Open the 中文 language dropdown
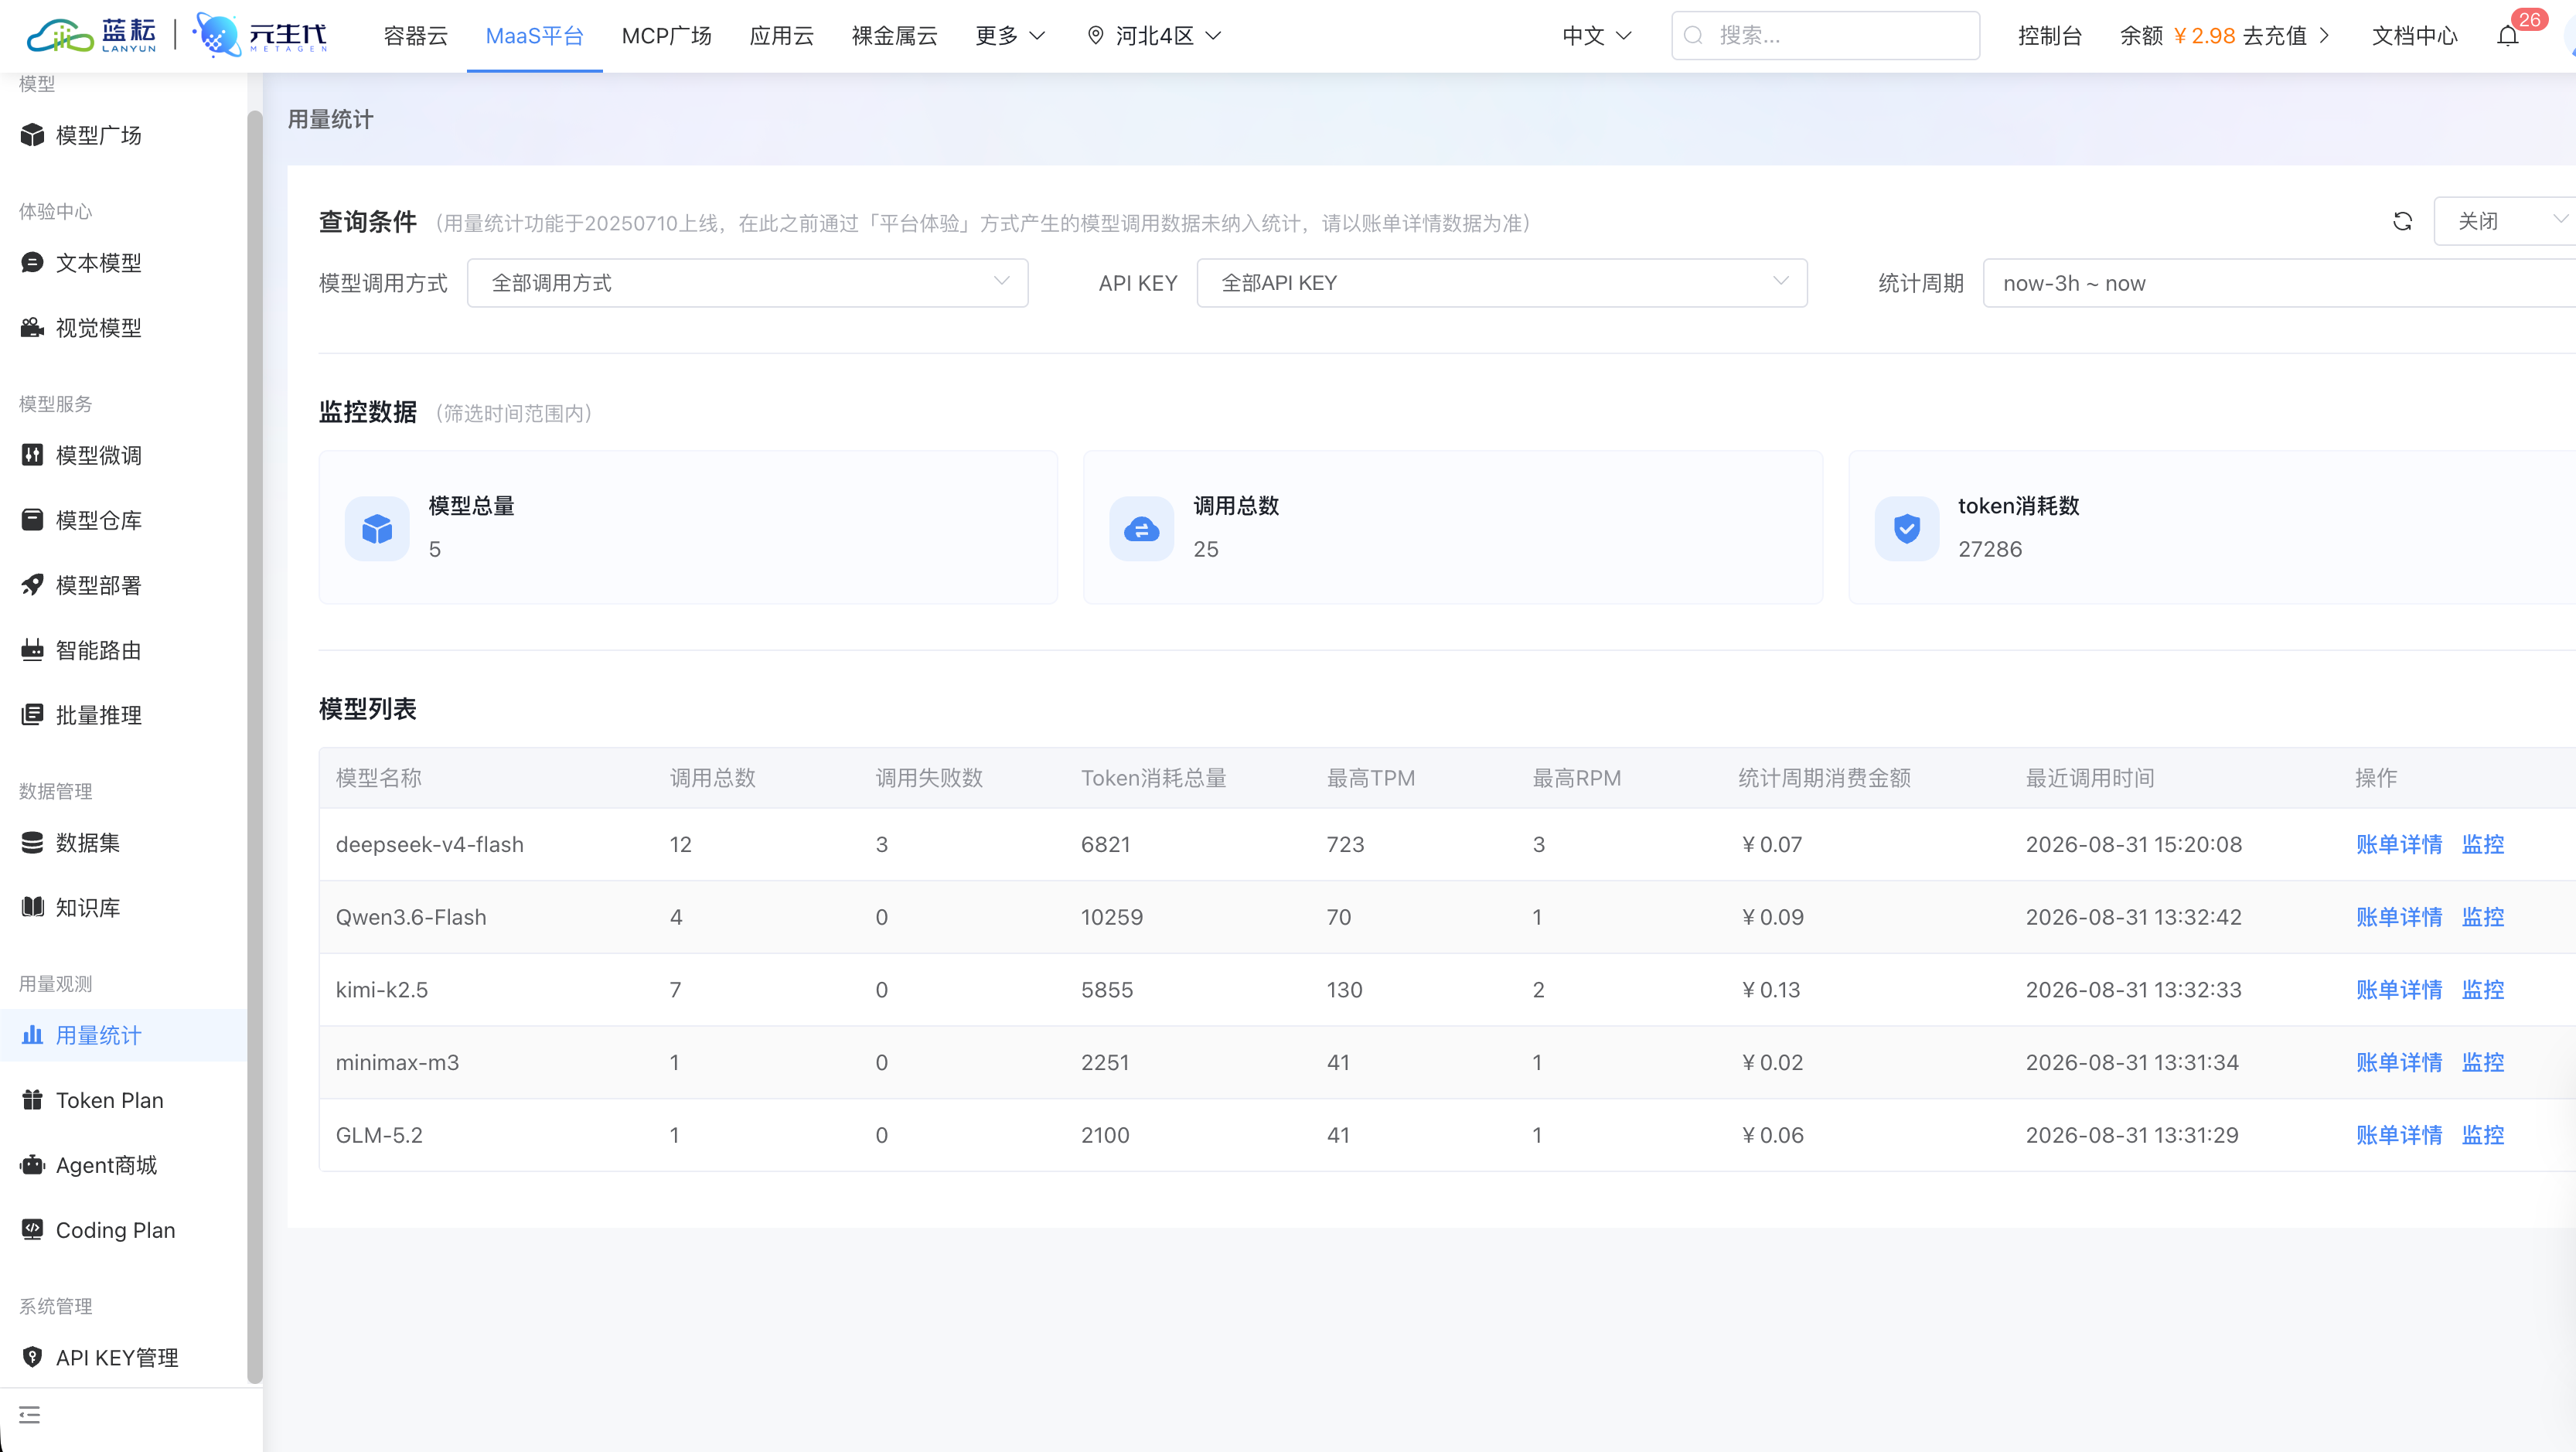The image size is (2576, 1452). pos(1597,36)
